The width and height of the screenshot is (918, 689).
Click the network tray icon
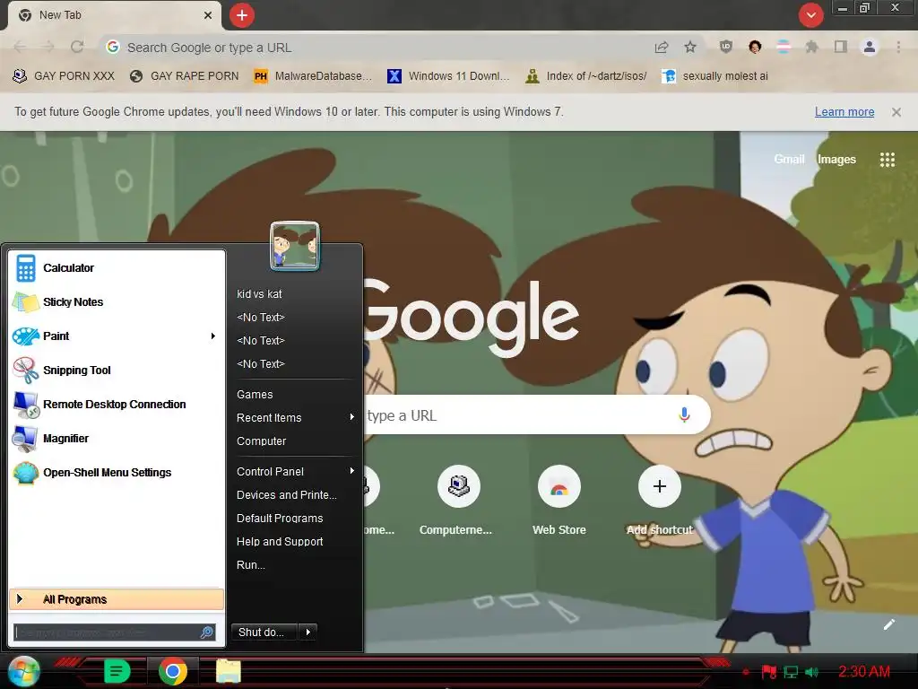791,672
